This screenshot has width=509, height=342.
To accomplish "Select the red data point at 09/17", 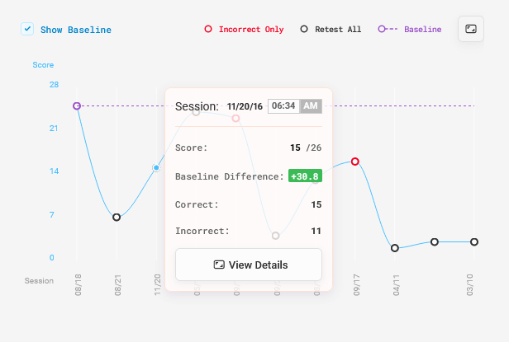I will 355,162.
